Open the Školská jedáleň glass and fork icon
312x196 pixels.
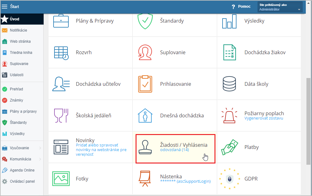(x=61, y=115)
